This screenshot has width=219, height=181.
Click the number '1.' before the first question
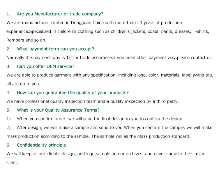8,14
